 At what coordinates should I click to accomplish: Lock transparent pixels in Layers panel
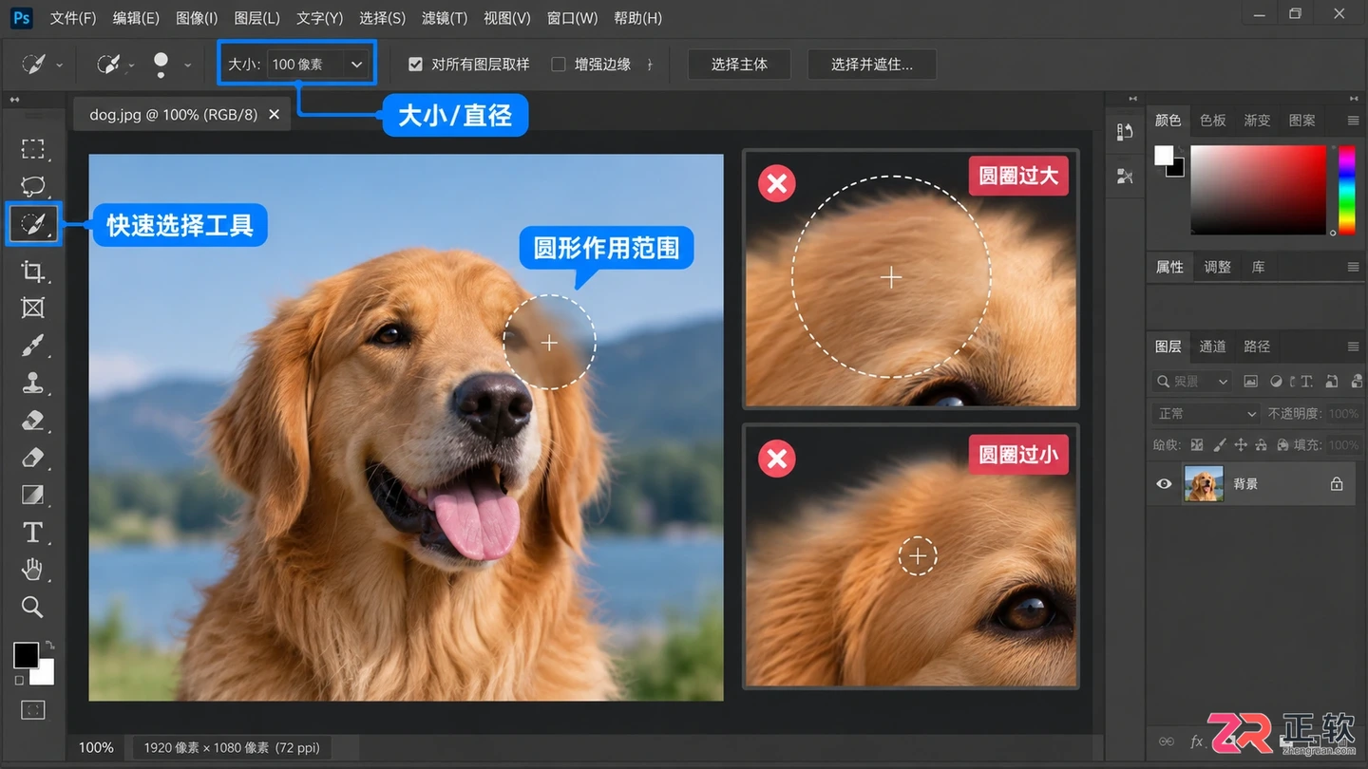[1197, 444]
